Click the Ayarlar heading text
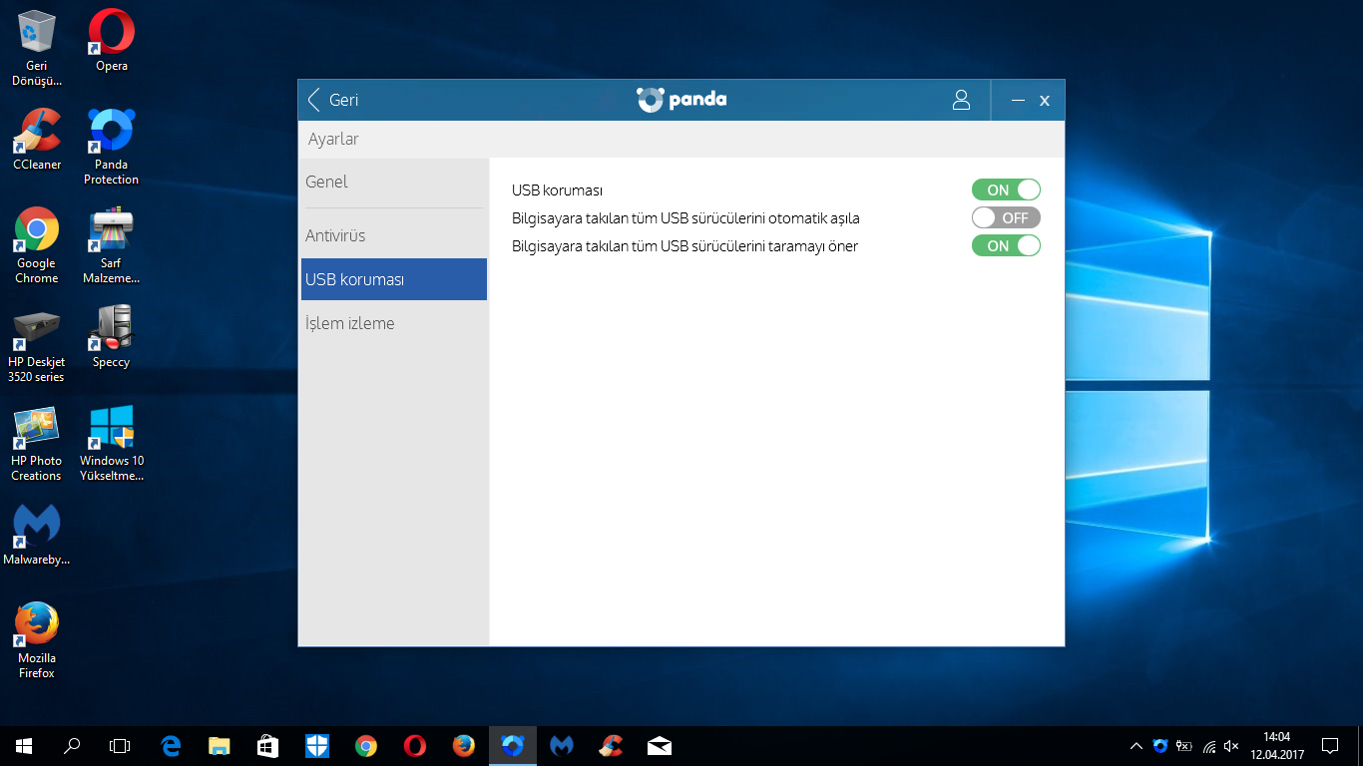The height and width of the screenshot is (766, 1363). tap(333, 139)
